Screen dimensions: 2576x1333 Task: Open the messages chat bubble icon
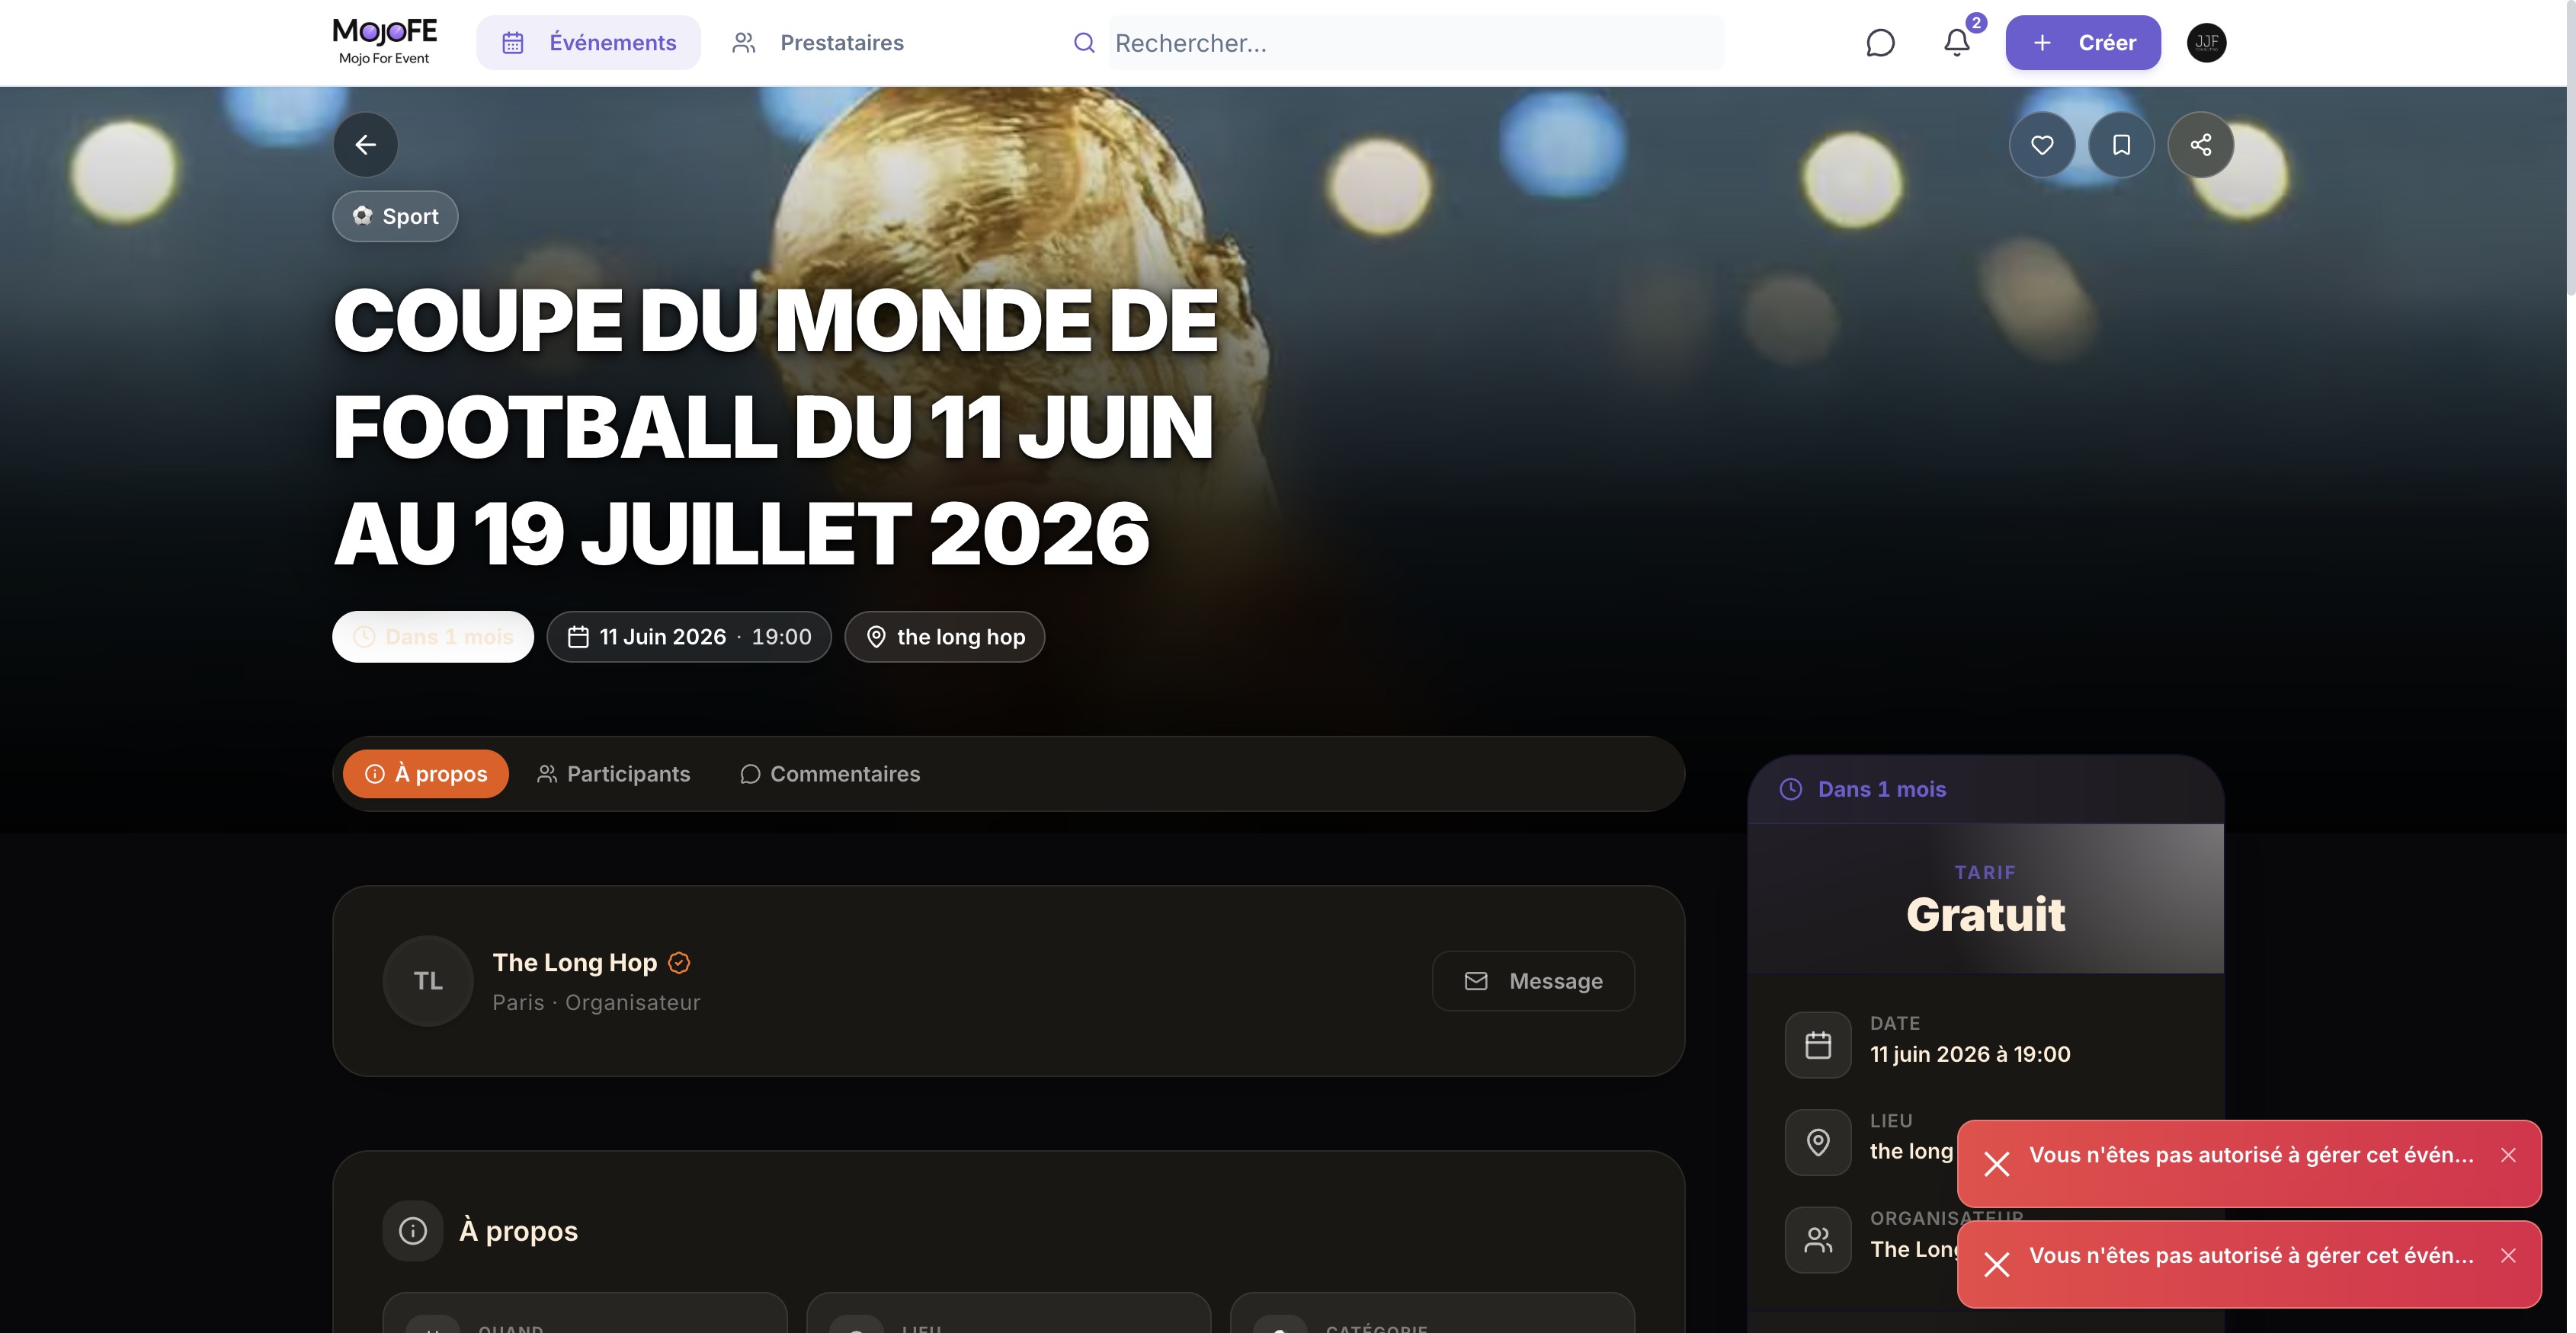(1880, 43)
